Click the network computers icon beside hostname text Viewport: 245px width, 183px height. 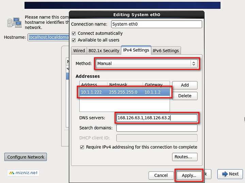[14, 23]
